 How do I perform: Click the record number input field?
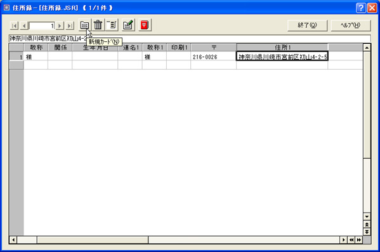(x=42, y=25)
